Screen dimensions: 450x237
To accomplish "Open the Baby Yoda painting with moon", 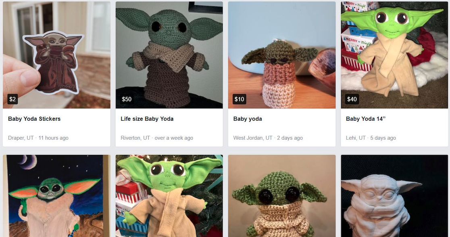I will pos(56,196).
